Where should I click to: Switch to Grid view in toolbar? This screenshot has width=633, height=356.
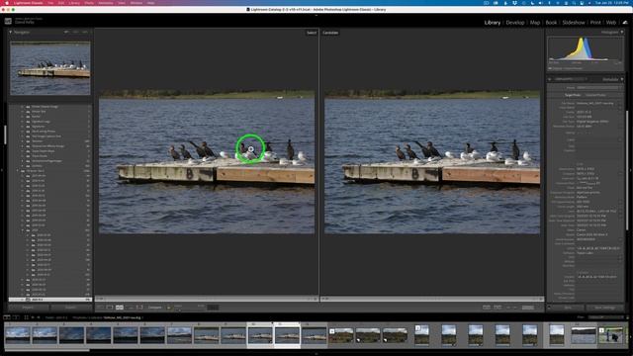(x=100, y=308)
